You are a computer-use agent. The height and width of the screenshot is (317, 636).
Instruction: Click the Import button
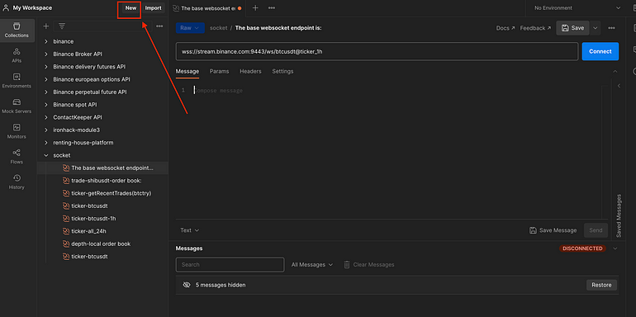click(x=153, y=8)
